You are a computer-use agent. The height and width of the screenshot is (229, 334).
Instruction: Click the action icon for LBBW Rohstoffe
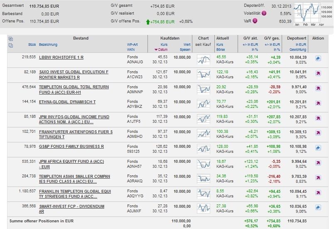tap(318, 59)
